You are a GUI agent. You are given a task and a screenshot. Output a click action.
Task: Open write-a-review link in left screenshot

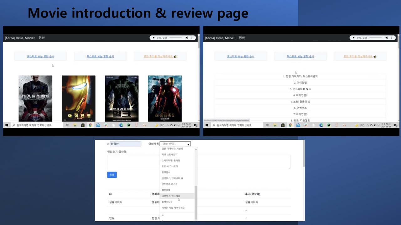click(x=160, y=57)
